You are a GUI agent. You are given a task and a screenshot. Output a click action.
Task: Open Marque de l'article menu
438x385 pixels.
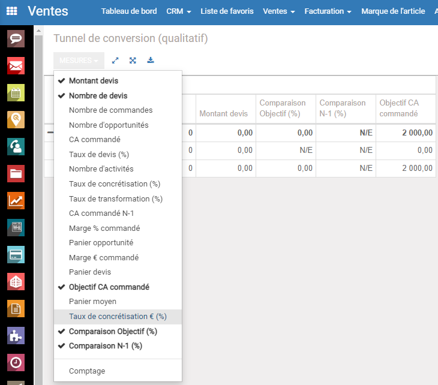393,11
